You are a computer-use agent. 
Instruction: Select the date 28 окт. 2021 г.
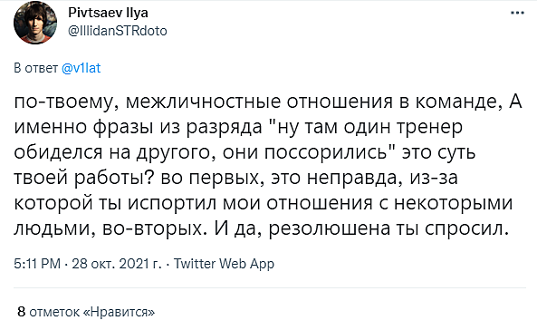pyautogui.click(x=117, y=264)
